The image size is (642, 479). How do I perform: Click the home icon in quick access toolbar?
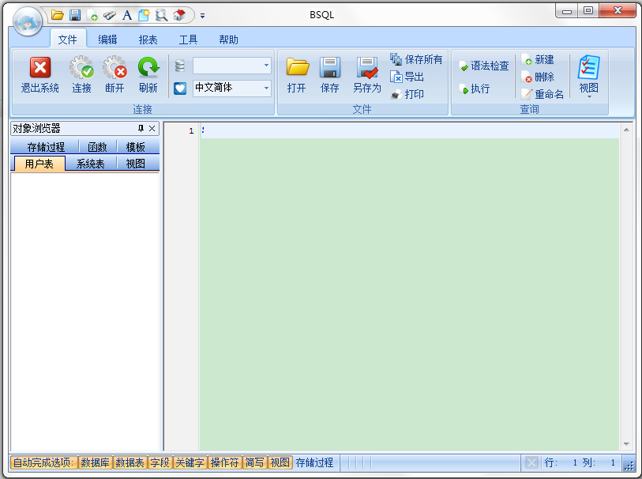pos(179,16)
